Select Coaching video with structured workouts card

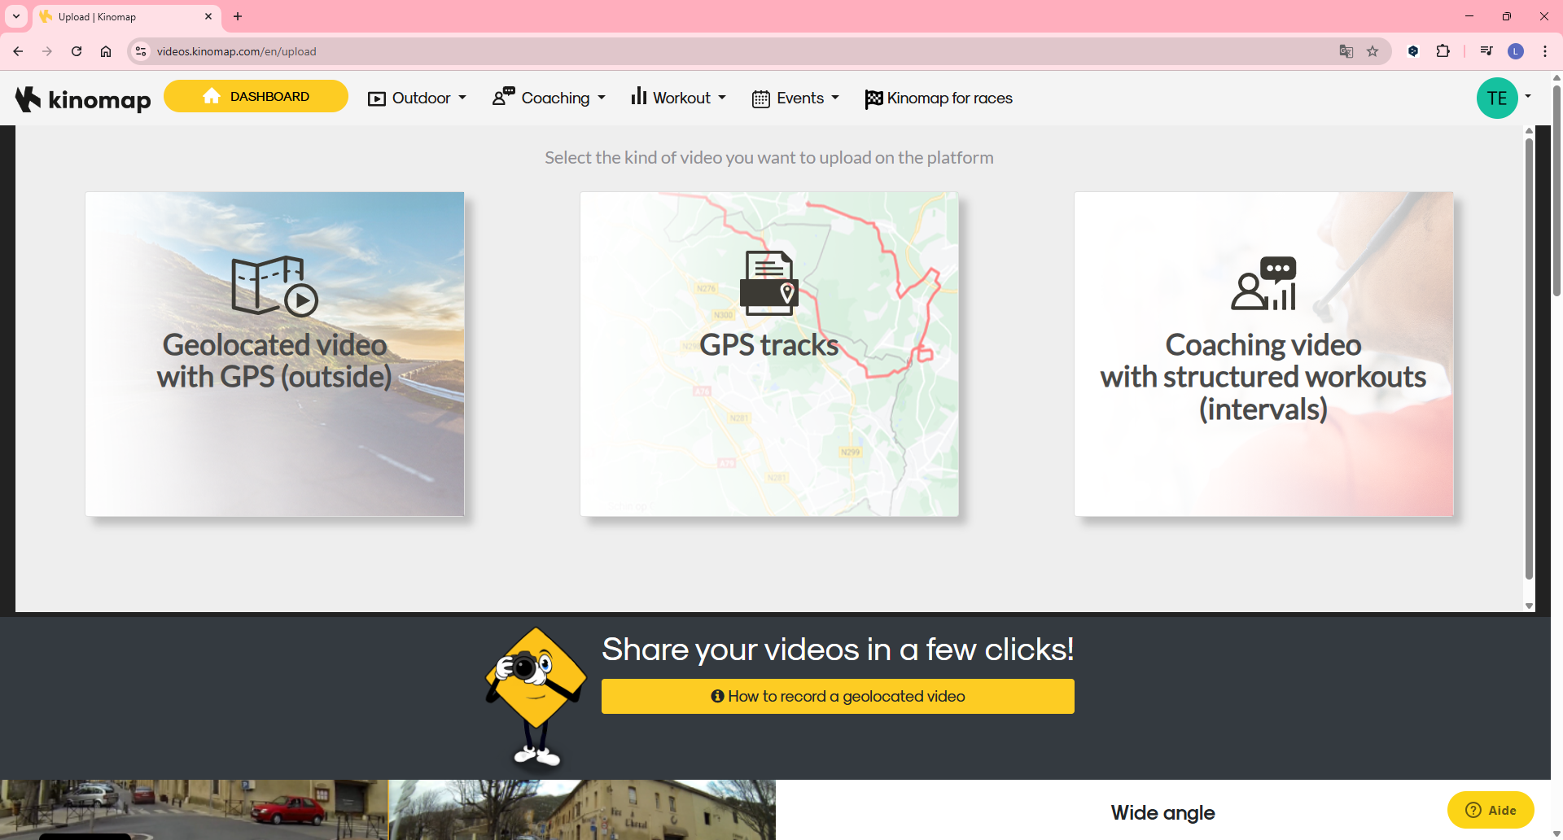pos(1263,354)
